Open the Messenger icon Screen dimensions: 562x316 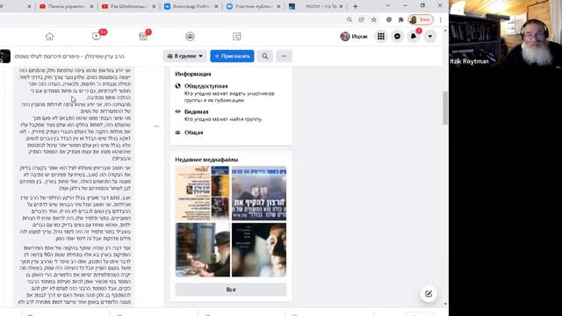pos(397,36)
